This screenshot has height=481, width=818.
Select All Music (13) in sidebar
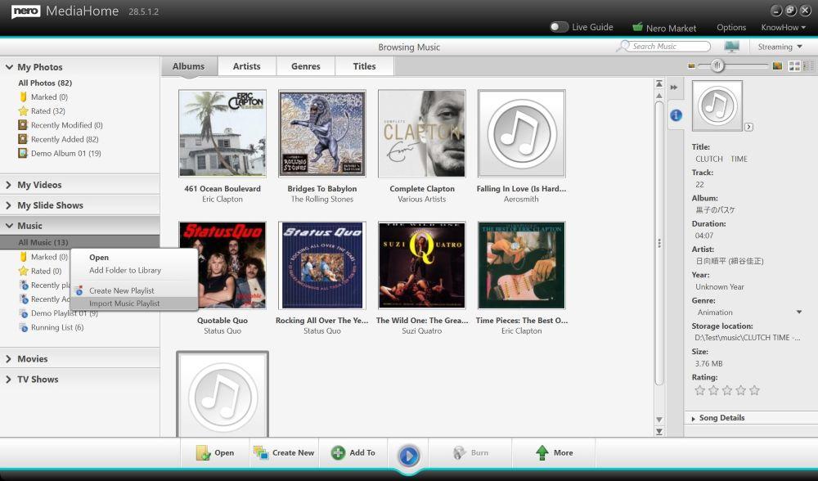tap(80, 242)
